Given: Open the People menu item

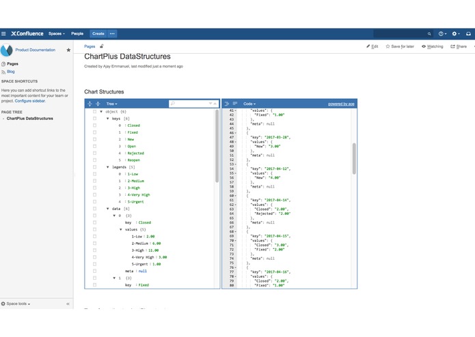Looking at the screenshot, I should pyautogui.click(x=77, y=33).
